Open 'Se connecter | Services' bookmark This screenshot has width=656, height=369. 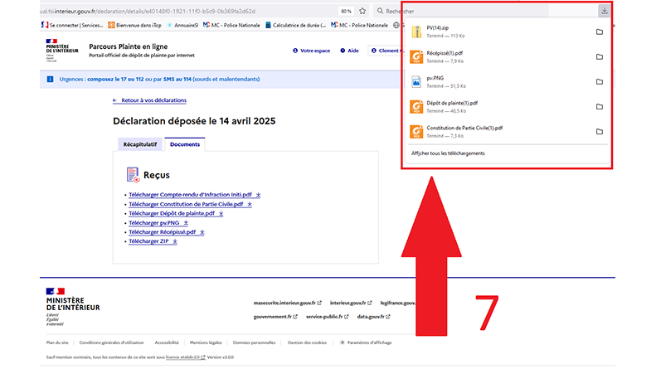pos(72,25)
